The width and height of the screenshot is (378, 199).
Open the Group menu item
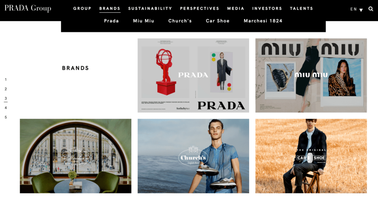[82, 8]
